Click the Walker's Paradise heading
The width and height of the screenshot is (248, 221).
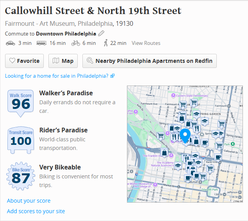[66, 93]
